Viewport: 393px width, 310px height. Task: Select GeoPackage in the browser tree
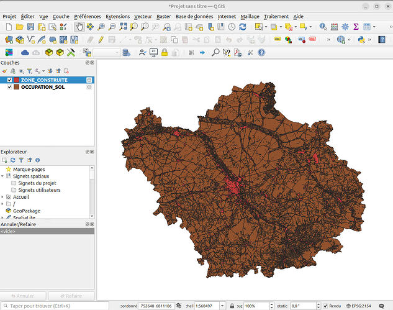27,211
